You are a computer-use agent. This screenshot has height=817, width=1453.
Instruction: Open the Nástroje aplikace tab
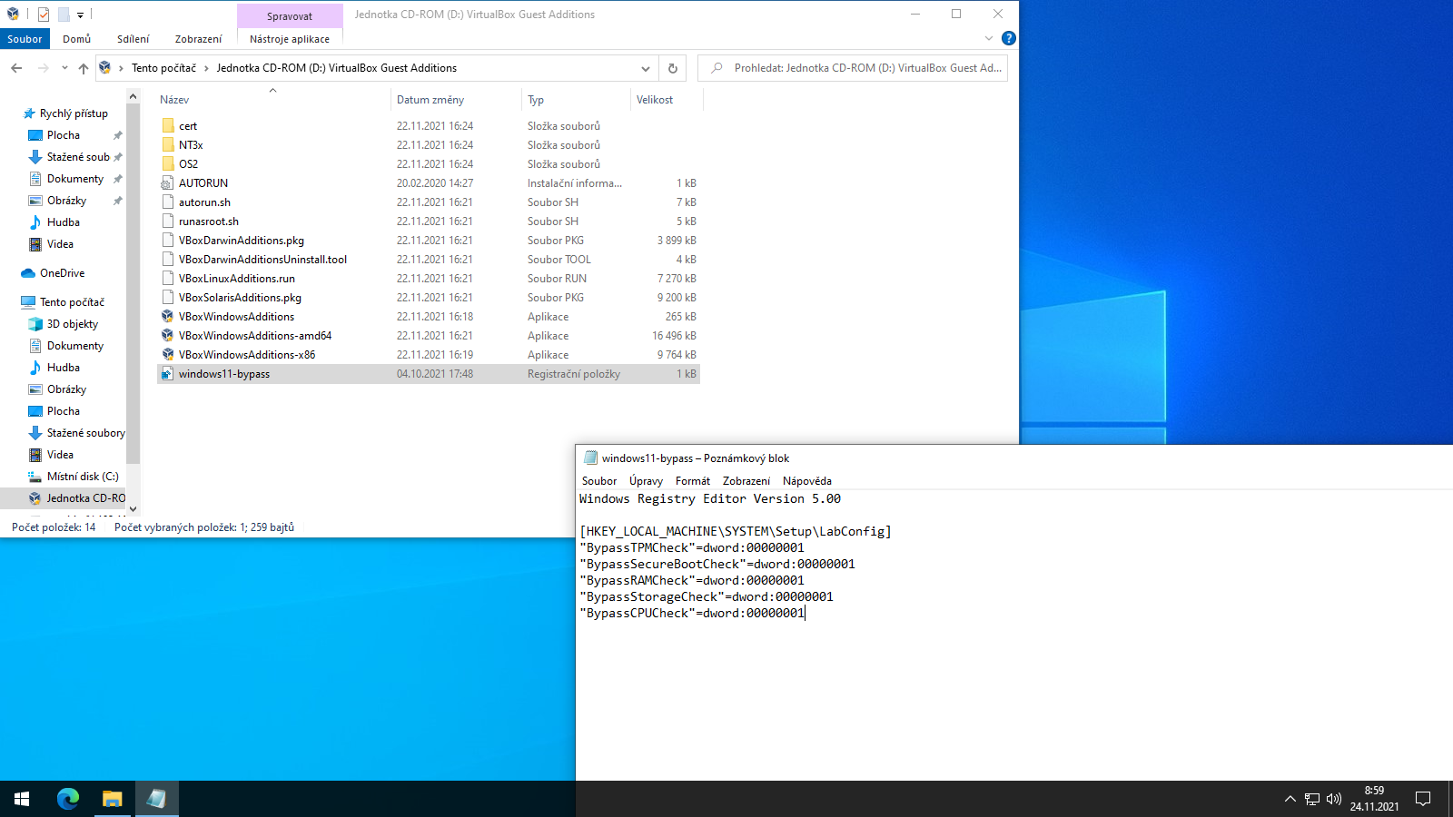point(290,39)
